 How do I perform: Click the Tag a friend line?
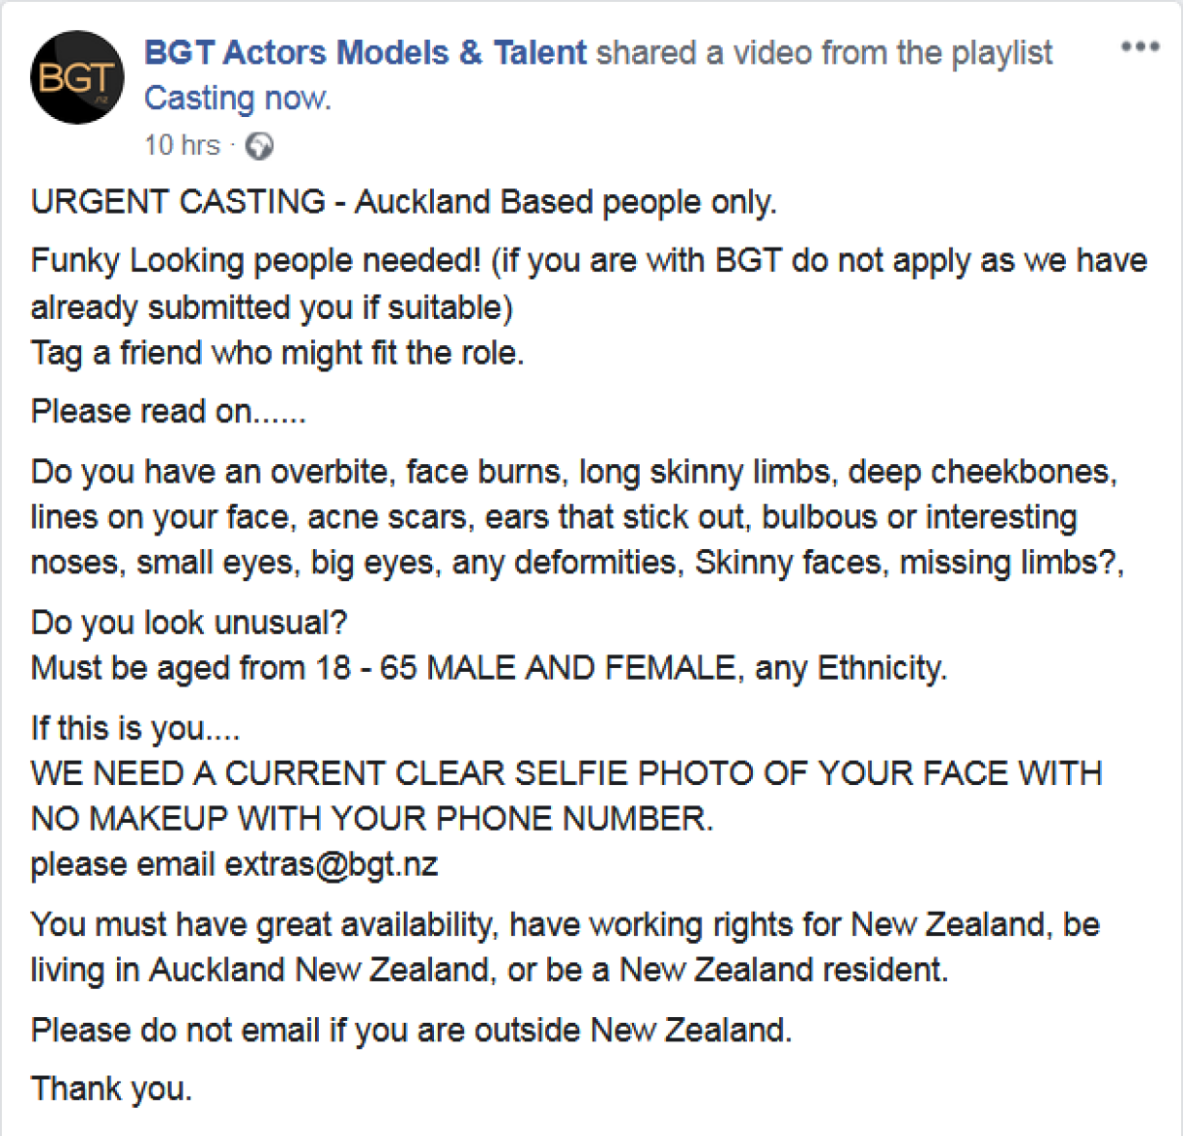(x=277, y=353)
